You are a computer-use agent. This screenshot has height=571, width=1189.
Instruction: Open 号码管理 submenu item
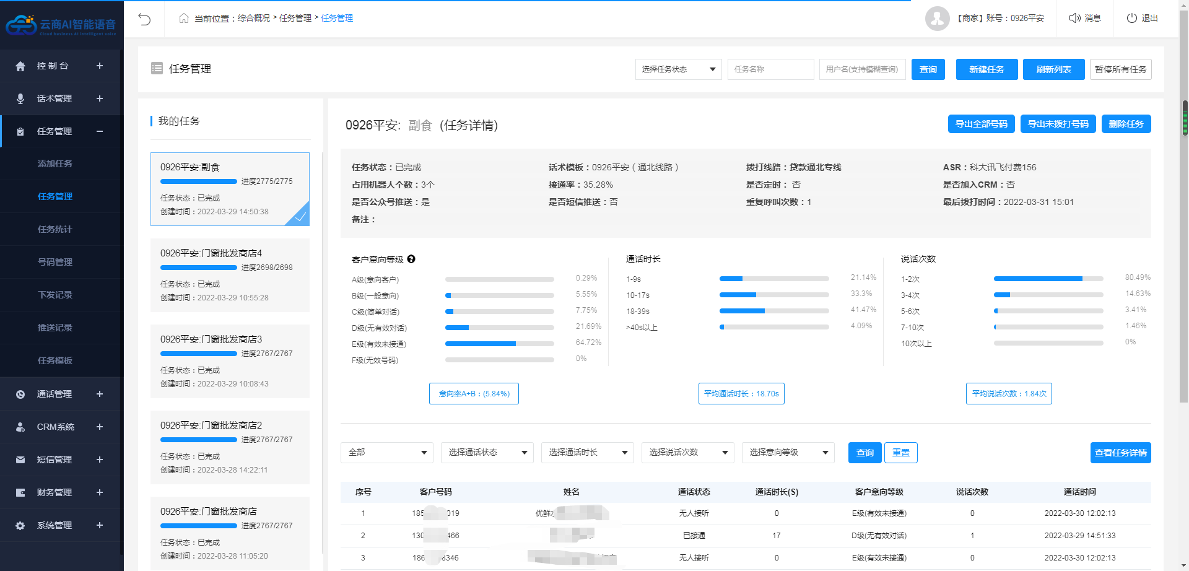[x=55, y=262]
